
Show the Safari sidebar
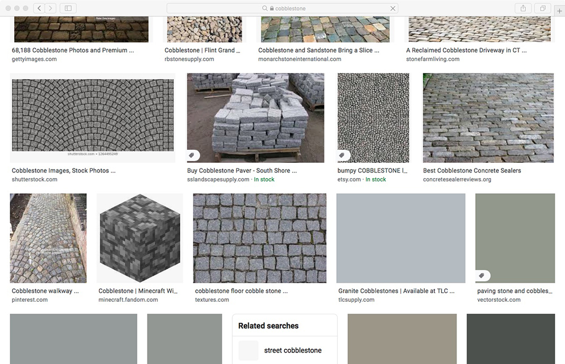coord(68,8)
